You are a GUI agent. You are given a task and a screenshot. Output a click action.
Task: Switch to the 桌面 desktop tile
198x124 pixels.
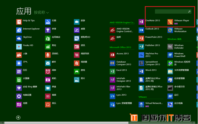[x=80, y=30]
